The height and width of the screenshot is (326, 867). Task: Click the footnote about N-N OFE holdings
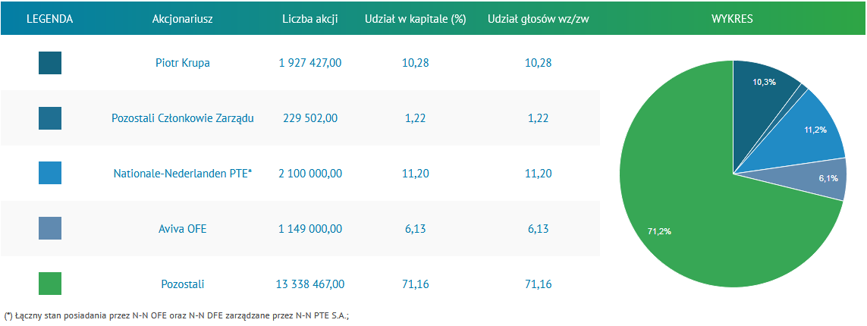[x=177, y=316]
